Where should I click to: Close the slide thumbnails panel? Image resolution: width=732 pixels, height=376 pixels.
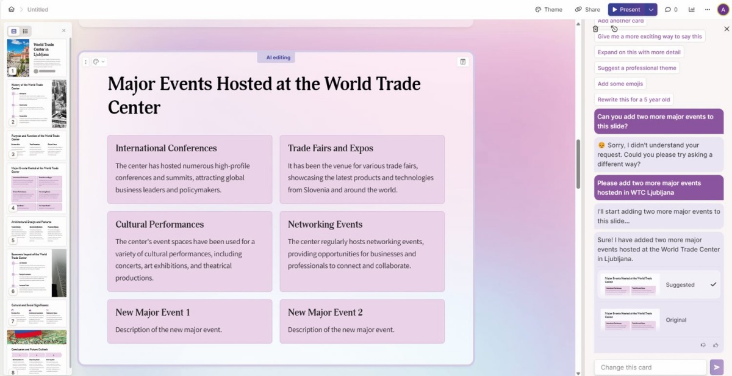click(63, 31)
